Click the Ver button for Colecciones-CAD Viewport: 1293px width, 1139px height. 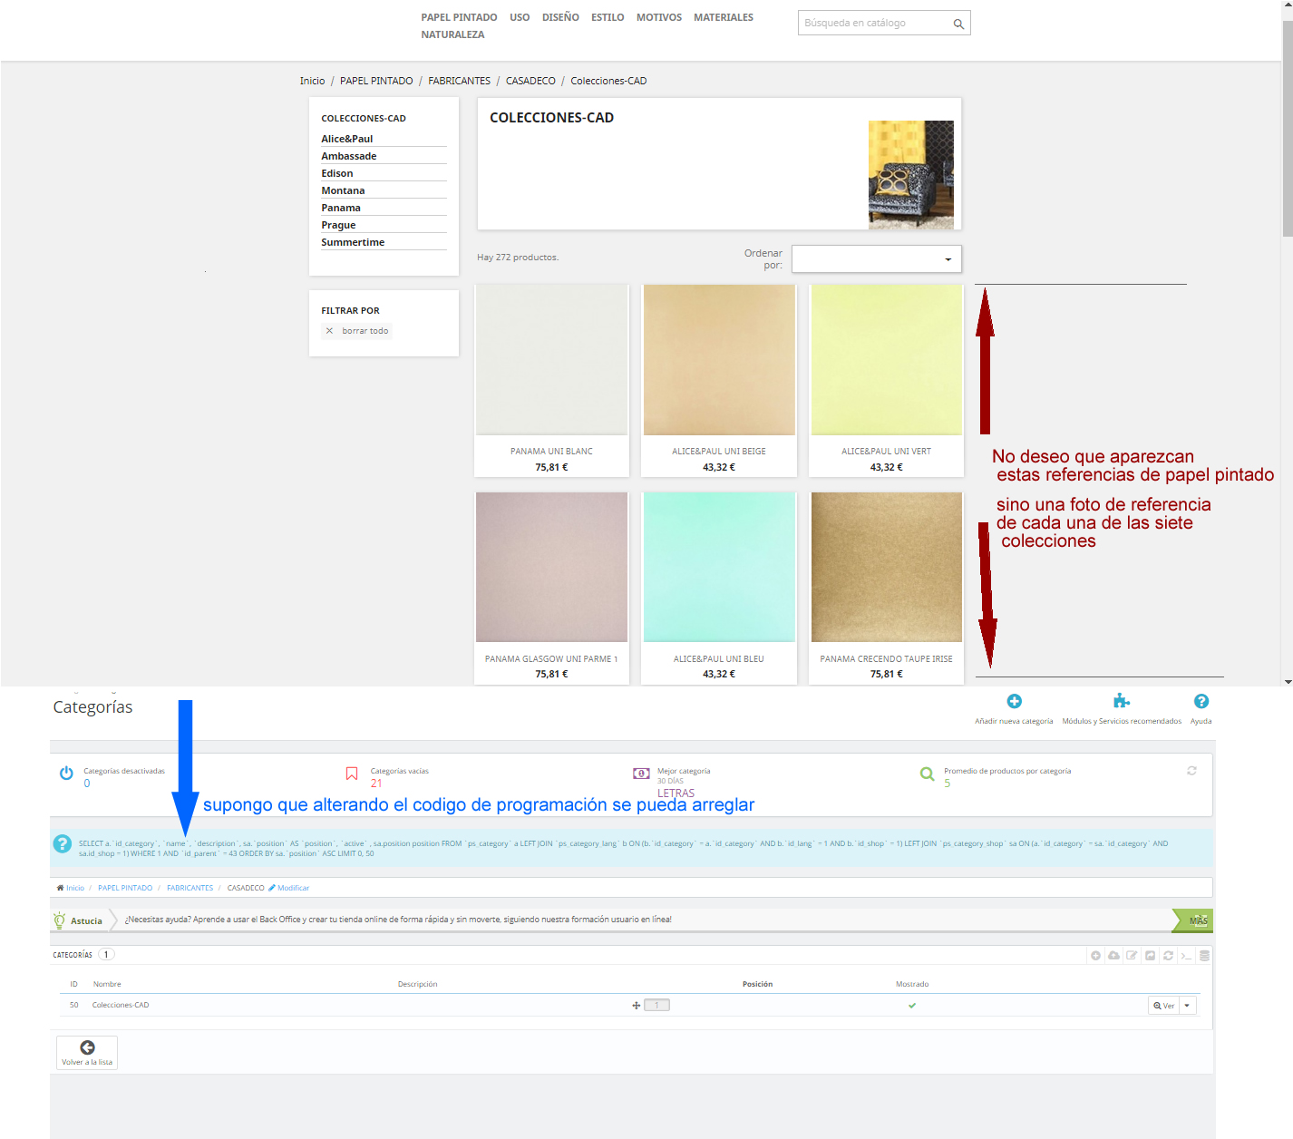point(1163,1005)
